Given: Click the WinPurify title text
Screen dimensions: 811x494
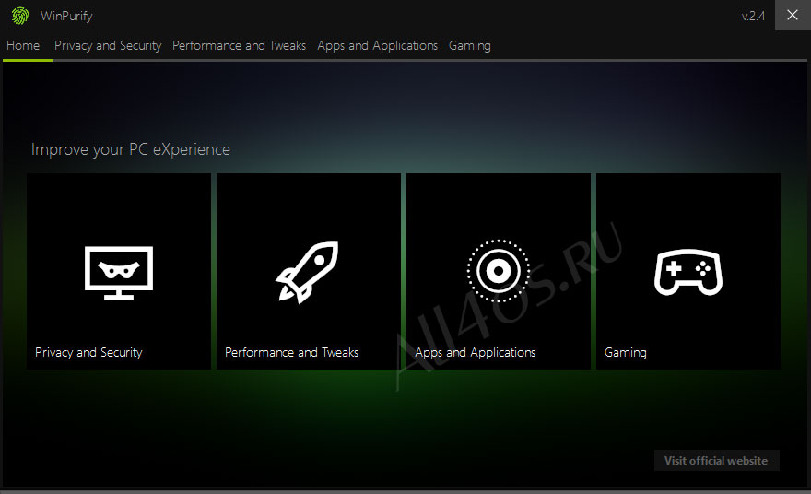Looking at the screenshot, I should click(66, 16).
